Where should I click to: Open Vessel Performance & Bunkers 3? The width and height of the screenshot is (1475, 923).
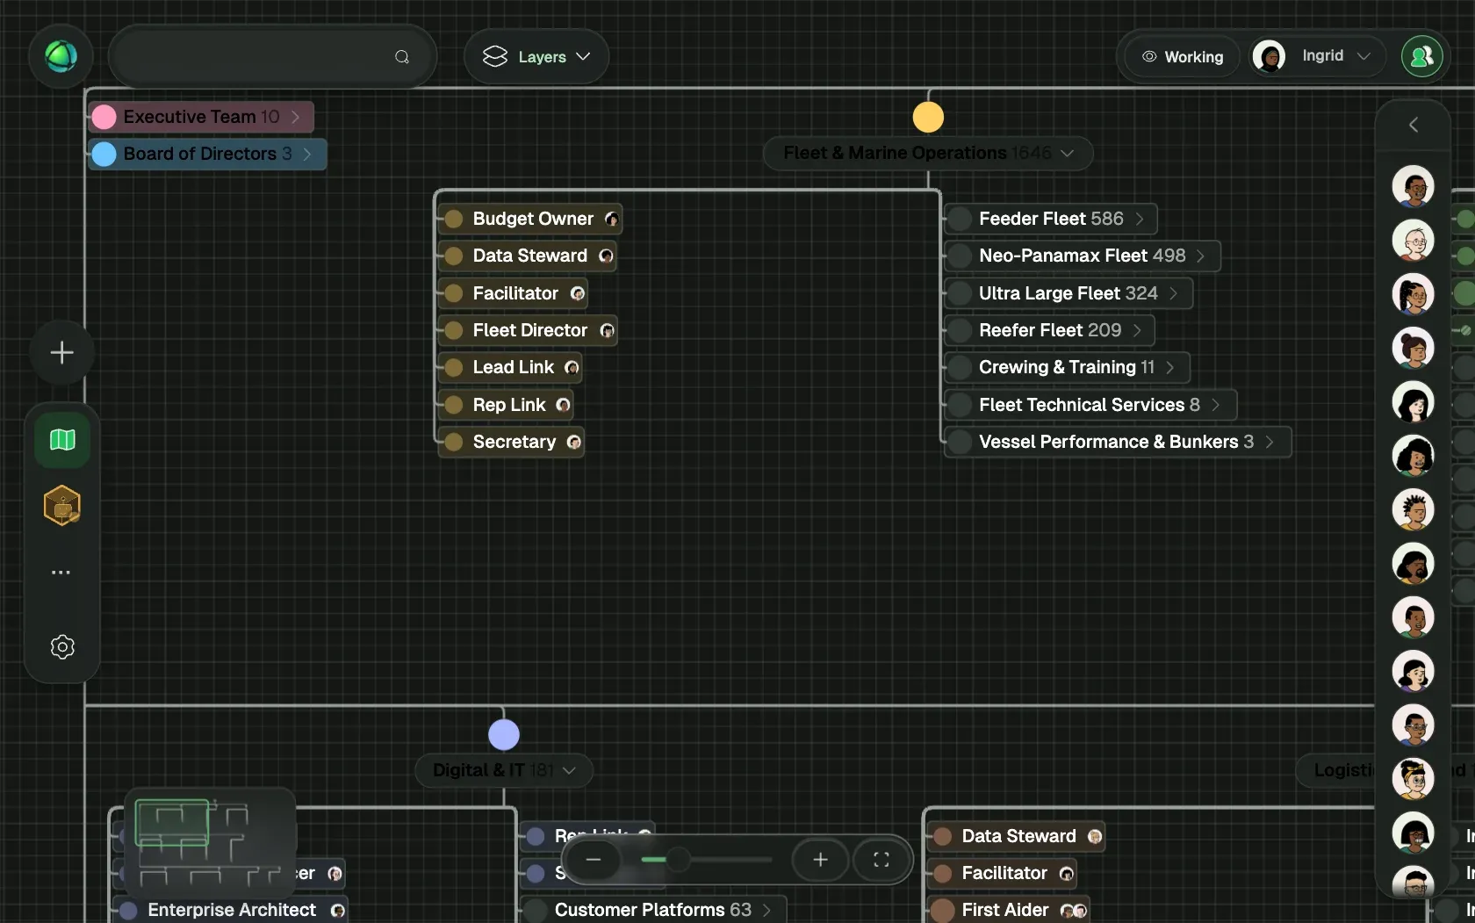click(1118, 442)
